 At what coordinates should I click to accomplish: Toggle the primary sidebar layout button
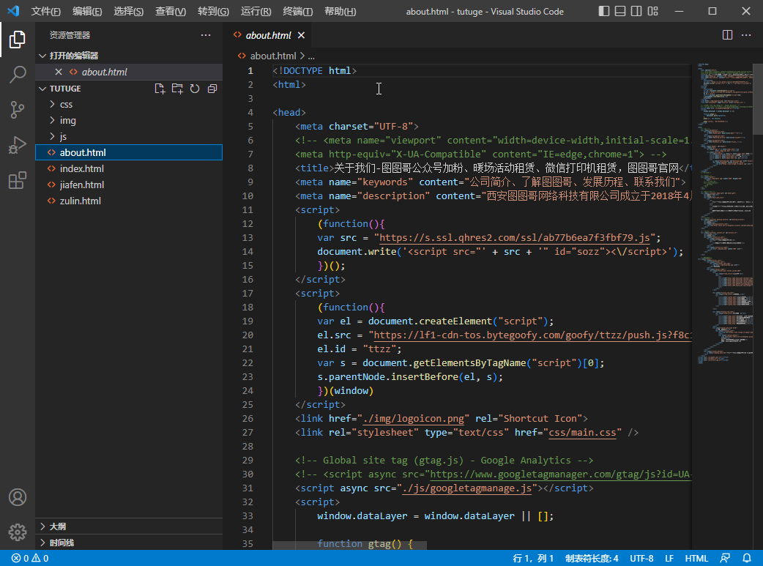point(603,11)
